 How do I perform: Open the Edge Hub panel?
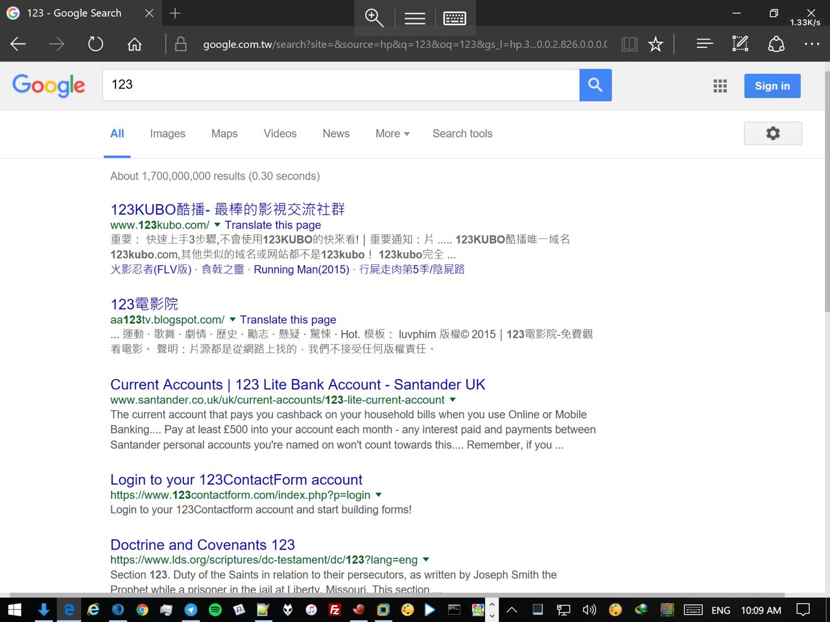(705, 44)
